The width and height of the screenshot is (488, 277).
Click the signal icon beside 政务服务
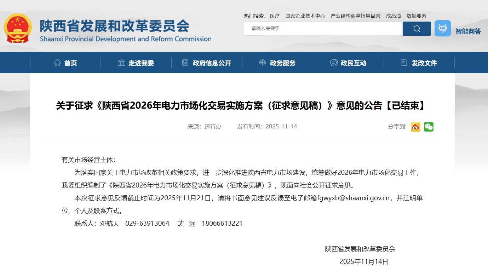(x=262, y=63)
